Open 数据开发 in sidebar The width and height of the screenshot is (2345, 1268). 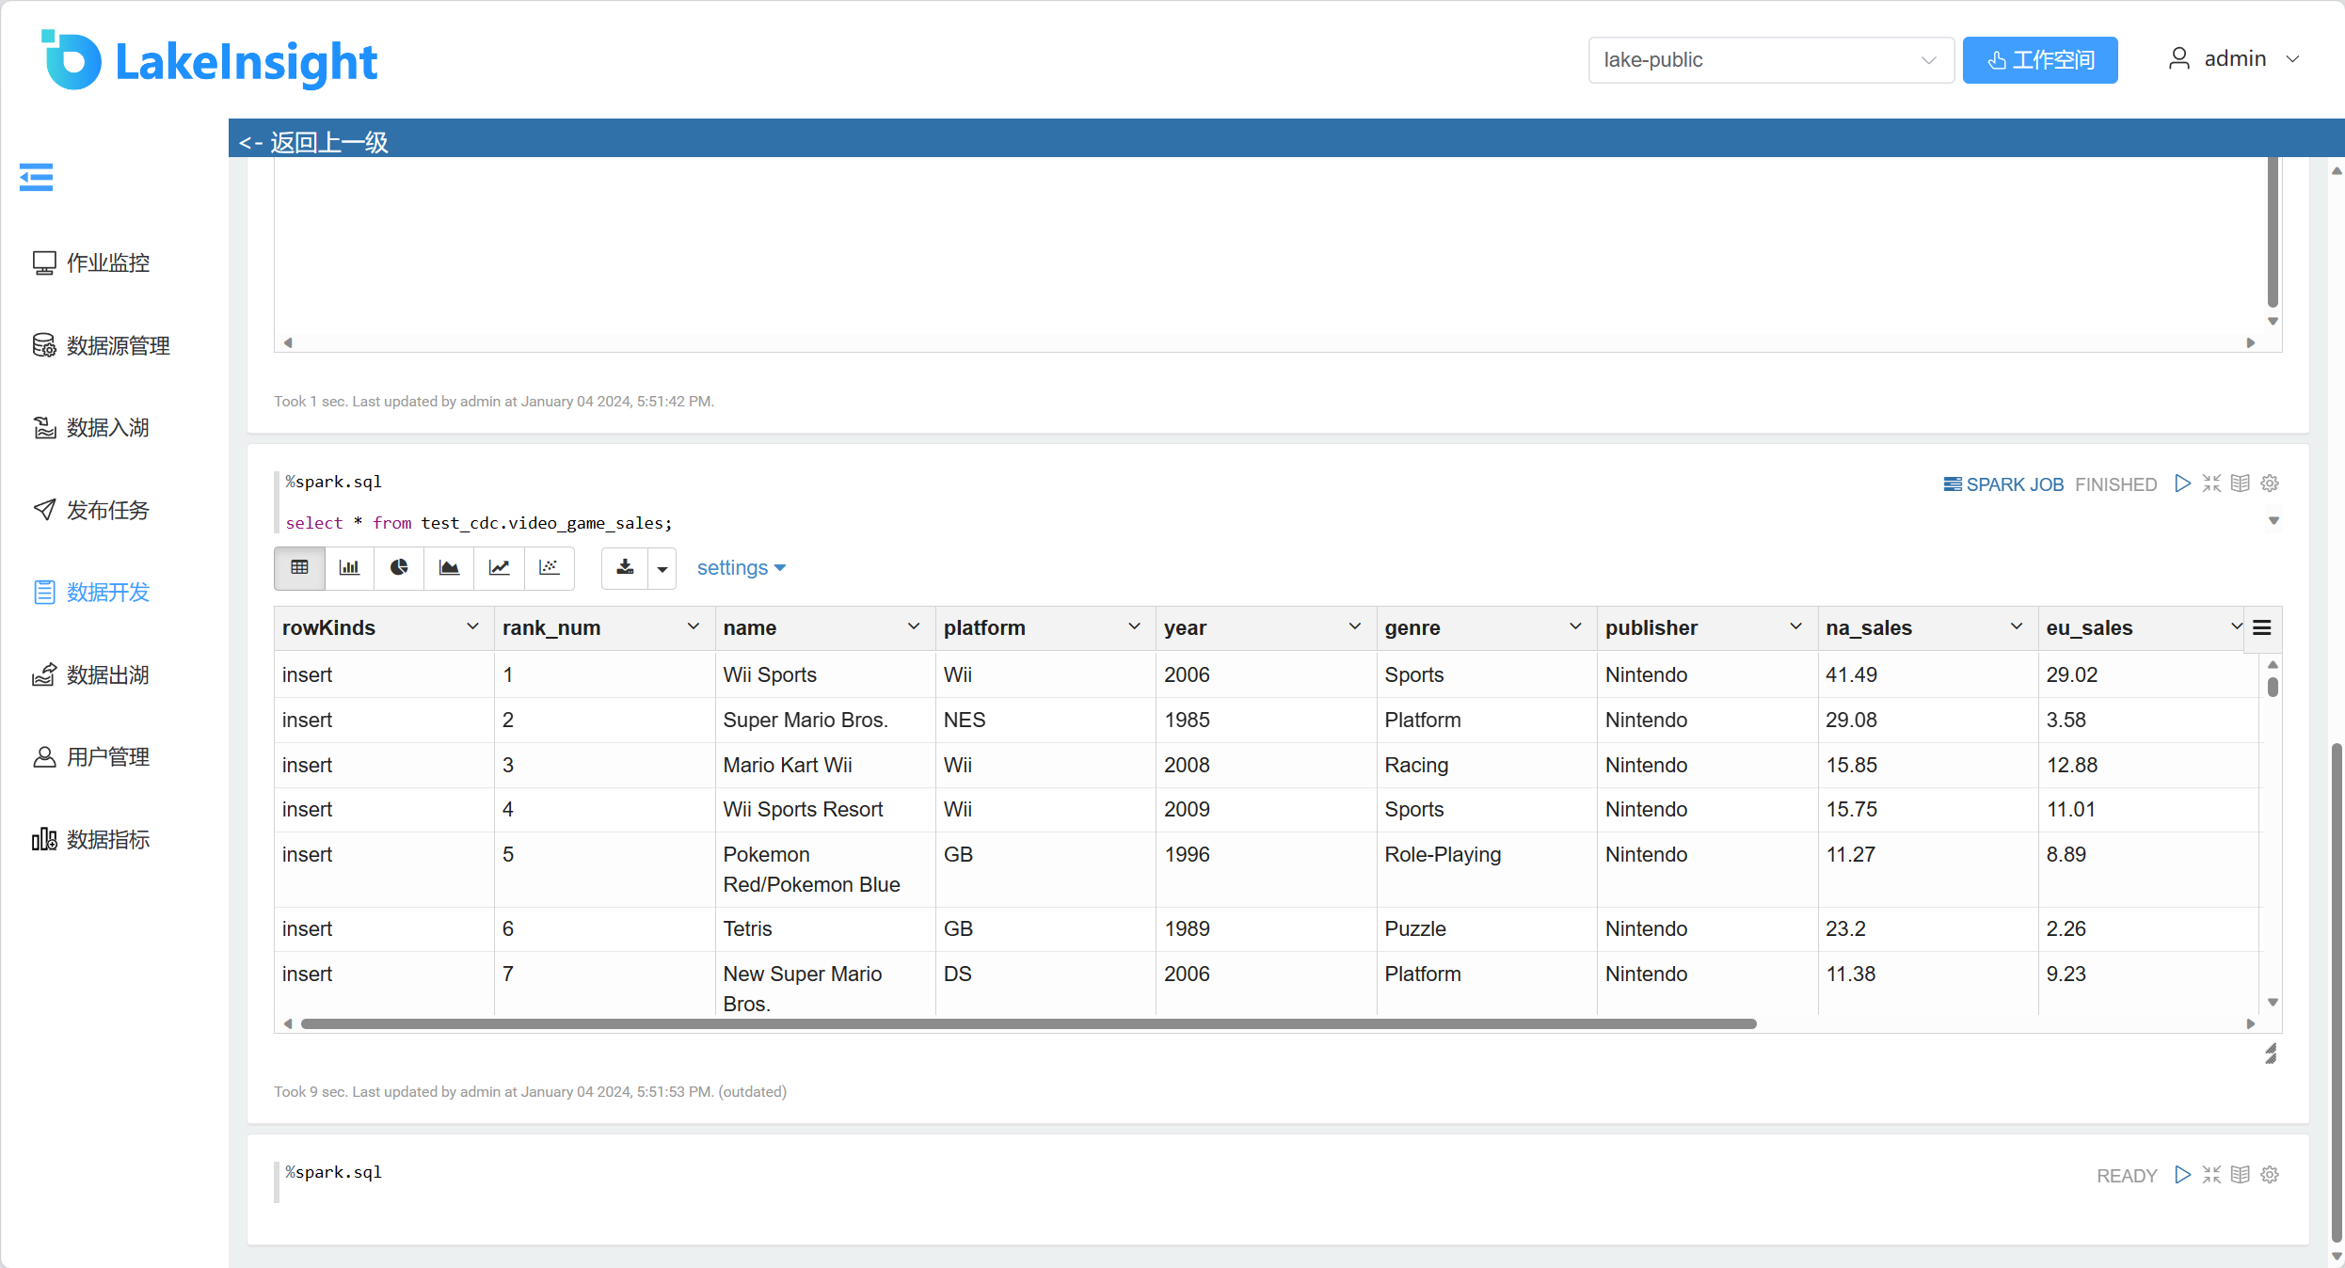pyautogui.click(x=91, y=593)
